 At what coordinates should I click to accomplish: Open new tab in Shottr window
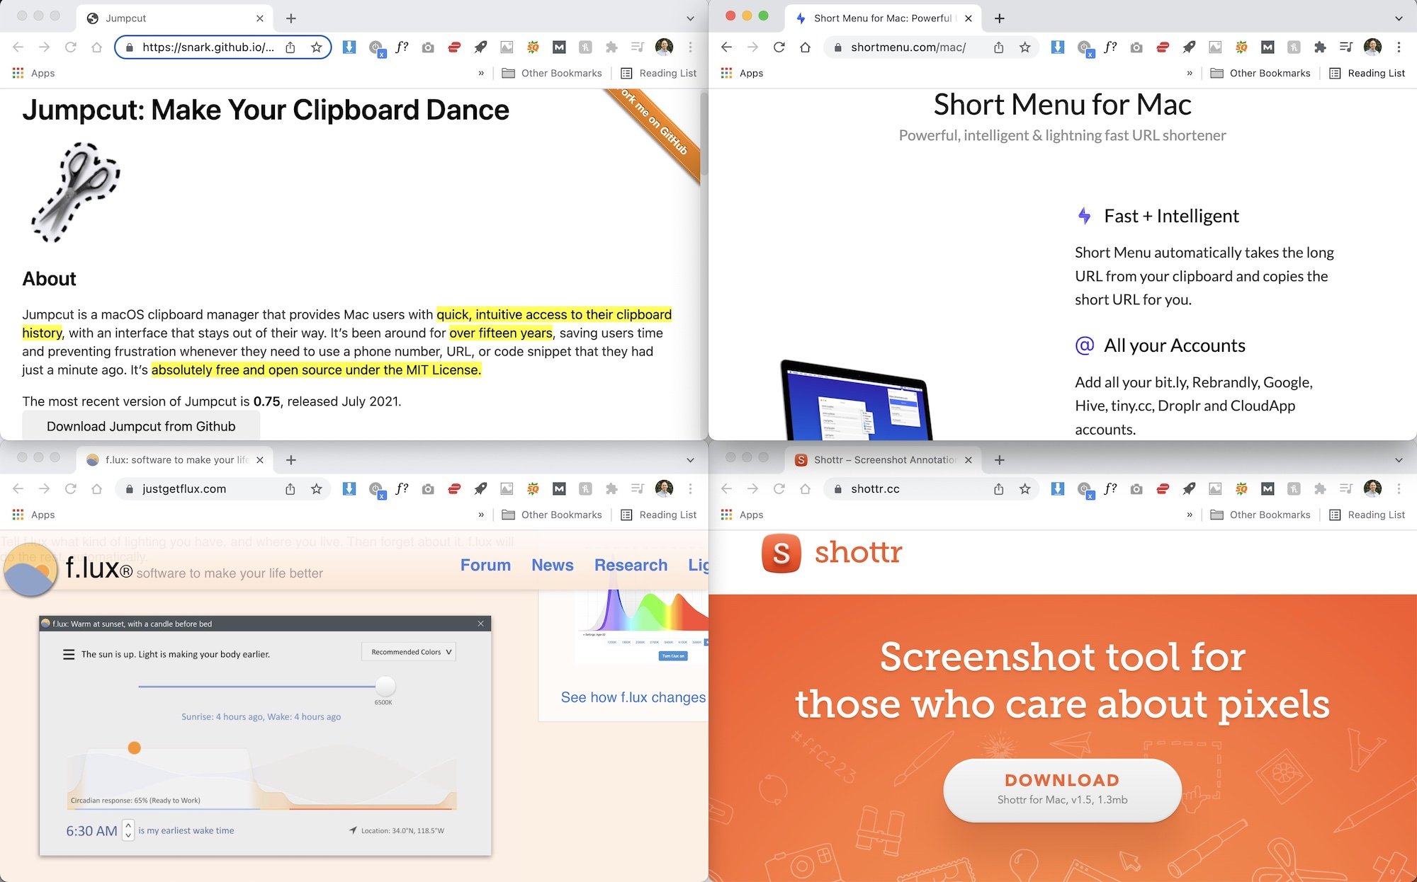[999, 460]
